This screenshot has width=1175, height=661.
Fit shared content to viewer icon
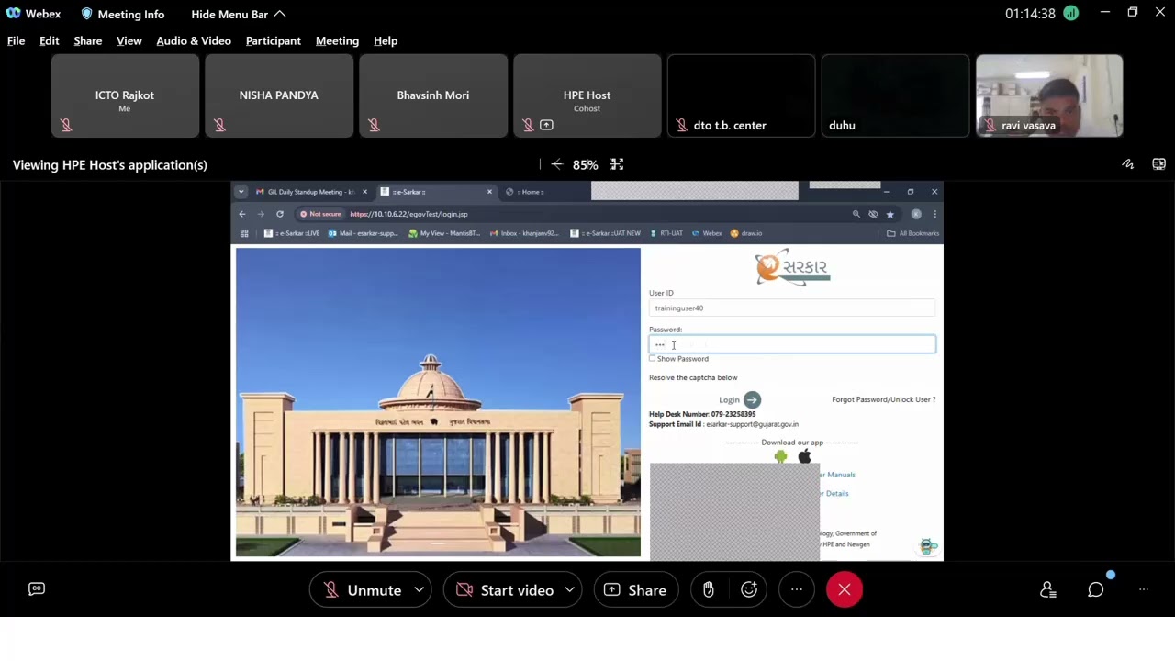click(x=617, y=164)
